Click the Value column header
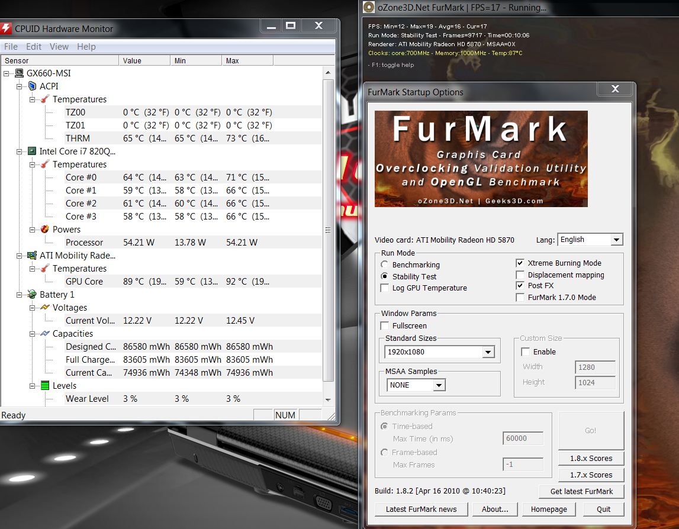This screenshot has height=529, width=679. click(144, 60)
